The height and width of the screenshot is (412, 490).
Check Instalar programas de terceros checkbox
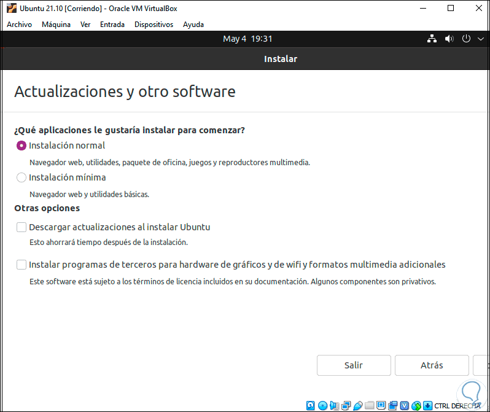21,265
